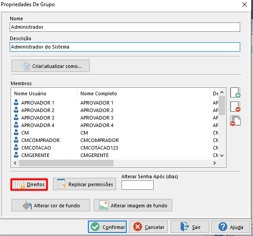Click user icon beside CMCOMPRADOR

[16, 140]
